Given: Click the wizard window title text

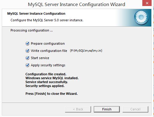Looking at the screenshot, I should point(76,4).
